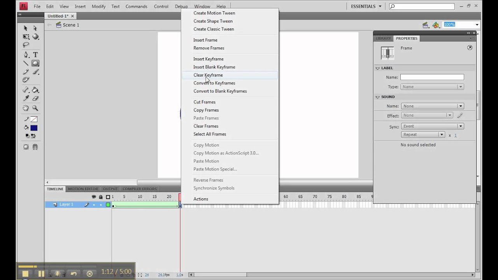Viewport: 498px width, 280px height.
Task: Select the Zoom magnifier tool
Action: pos(35,108)
